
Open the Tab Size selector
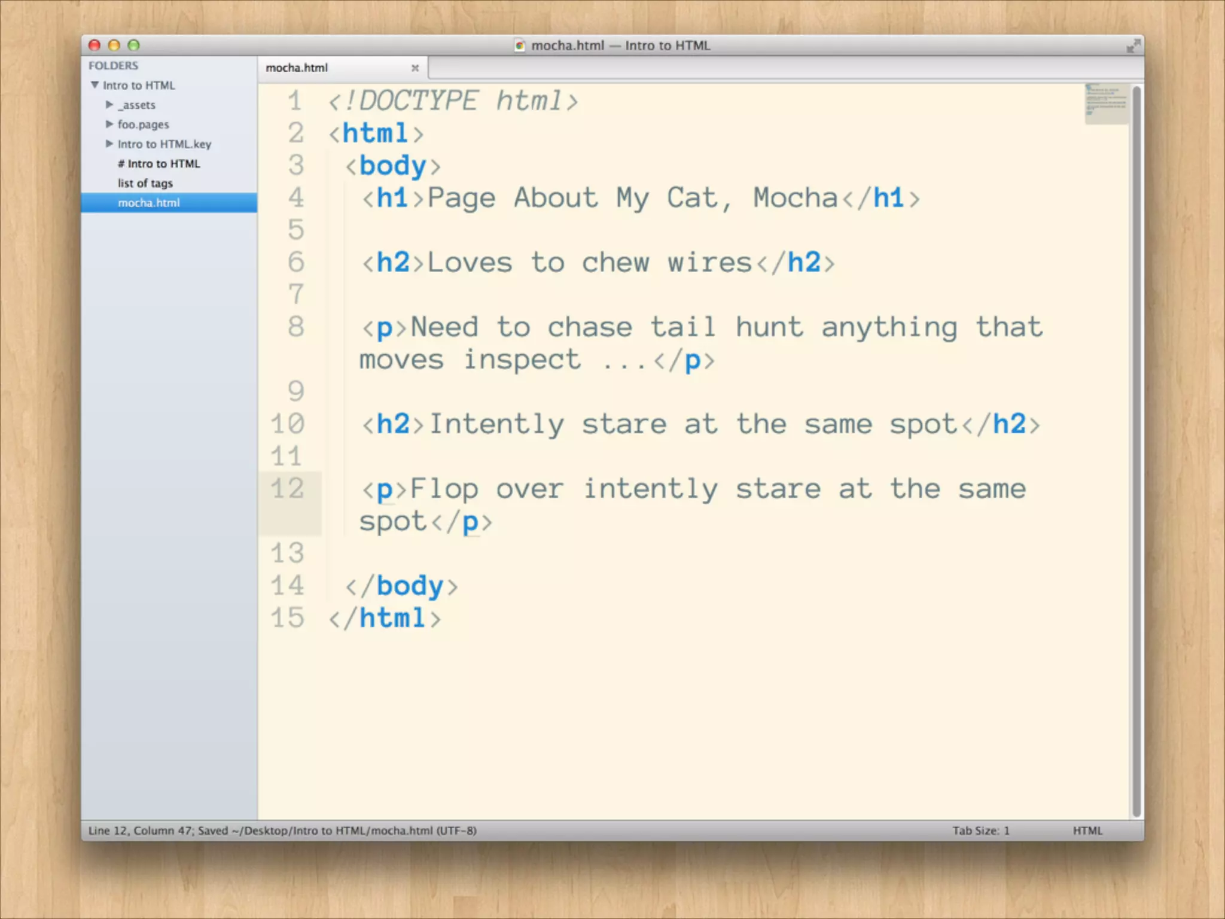(980, 830)
